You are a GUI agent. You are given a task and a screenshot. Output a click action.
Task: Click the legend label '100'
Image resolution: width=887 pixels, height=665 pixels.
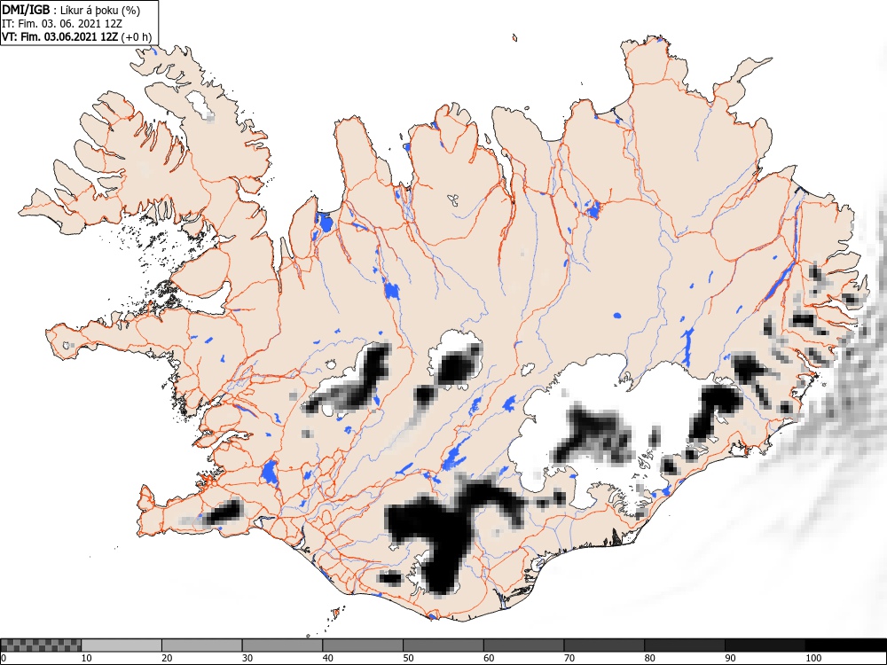pos(812,658)
